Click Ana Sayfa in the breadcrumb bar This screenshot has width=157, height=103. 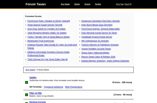click(x=30, y=70)
